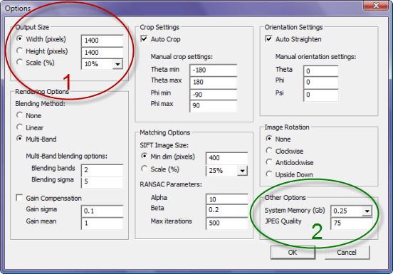
Task: Choose Upside Down rotation option
Action: tap(269, 174)
